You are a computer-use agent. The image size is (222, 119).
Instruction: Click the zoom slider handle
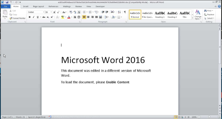(x=209, y=117)
